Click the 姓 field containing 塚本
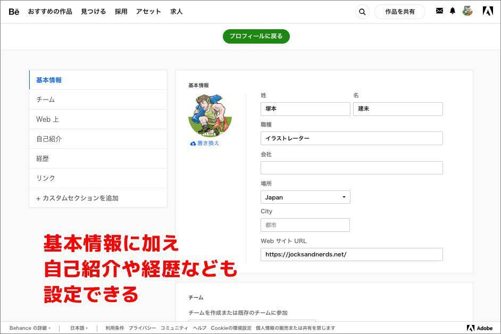This screenshot has height=334, width=501. click(x=305, y=109)
